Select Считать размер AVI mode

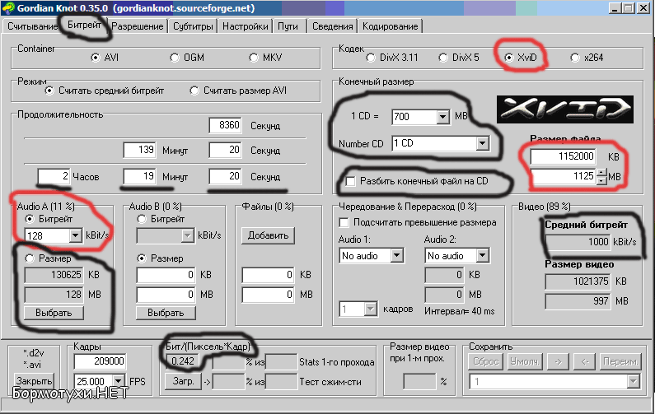click(x=194, y=91)
